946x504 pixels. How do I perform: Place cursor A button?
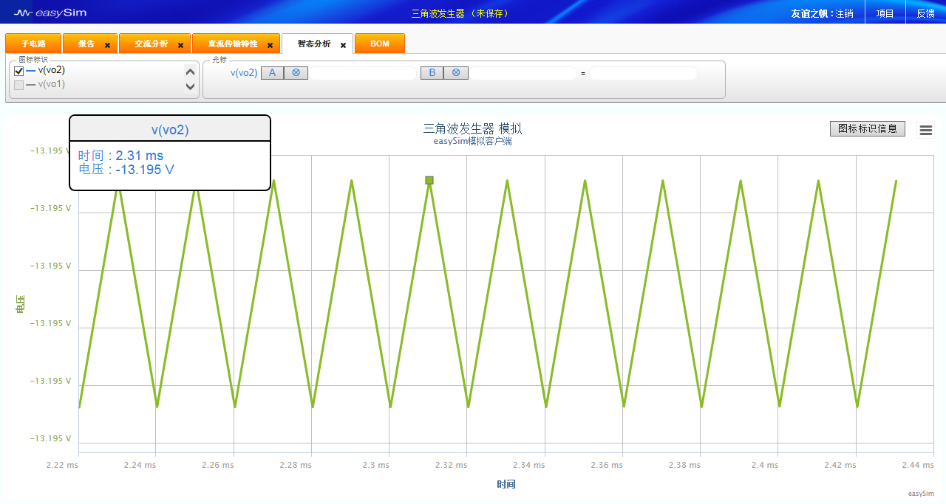click(272, 73)
